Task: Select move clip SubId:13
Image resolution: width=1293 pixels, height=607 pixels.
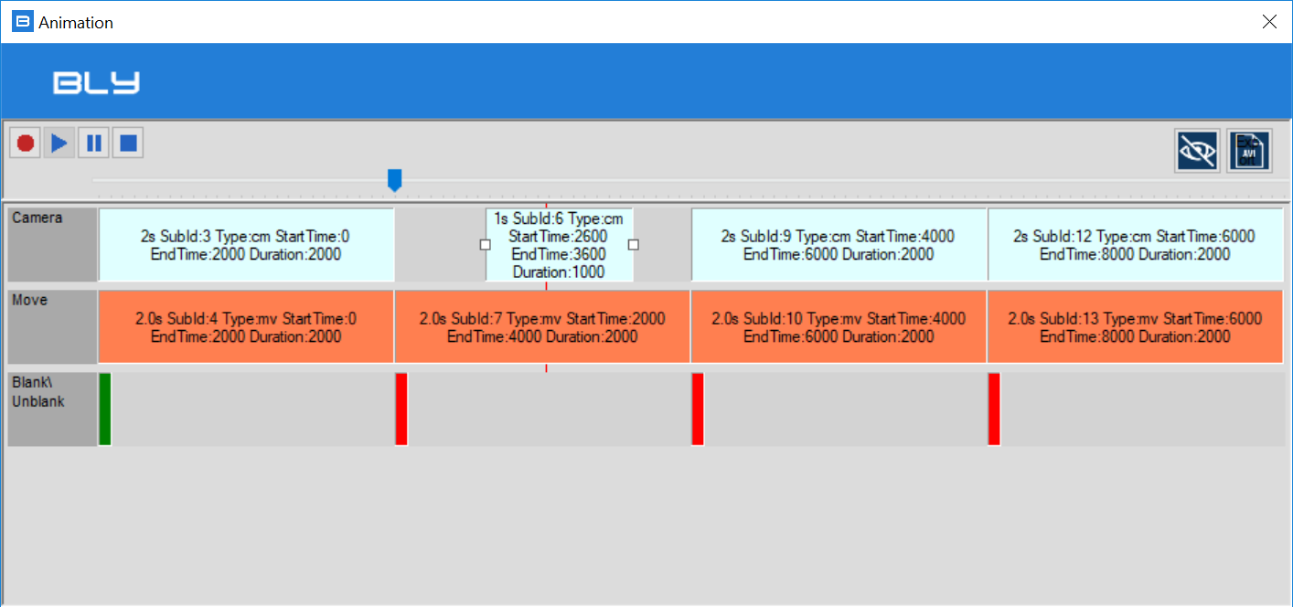Action: pyautogui.click(x=1135, y=327)
